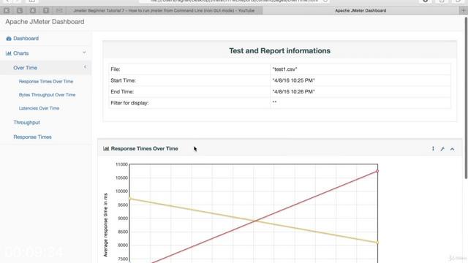Screen dimensions: 468x263
Task: Click the up-down arrows icon in chart header
Action: (x=433, y=148)
